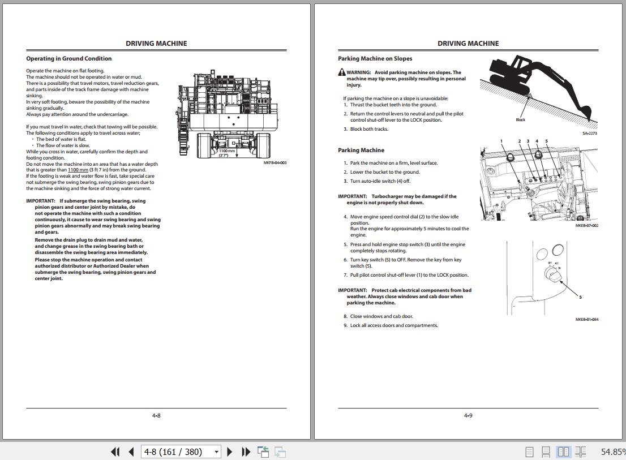Open the page number dropdown arrow
Screen dimensions: 626x460
tap(216, 452)
